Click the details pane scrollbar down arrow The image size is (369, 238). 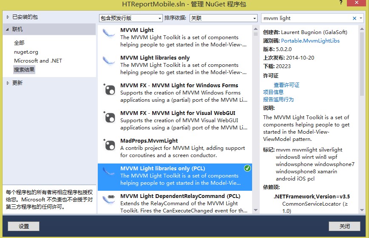point(362,210)
